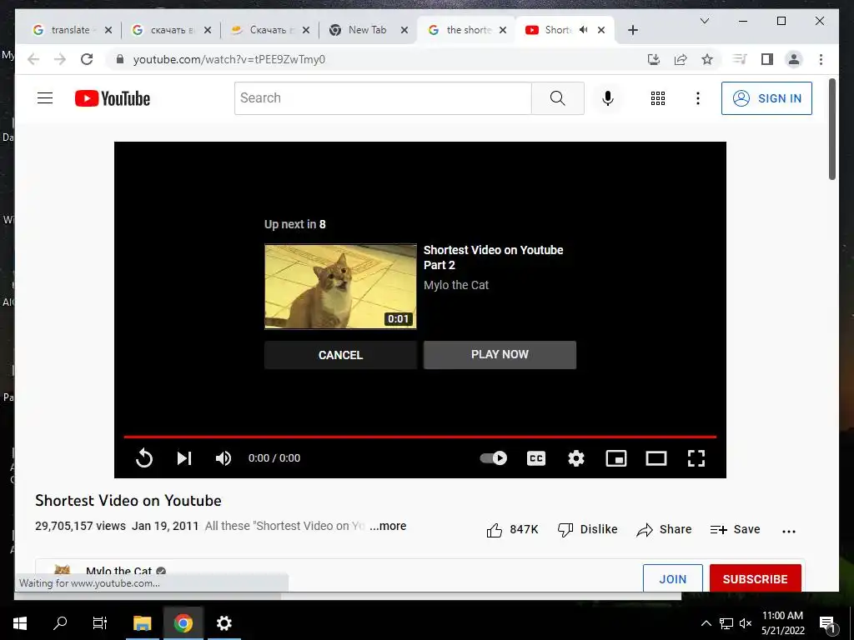Image resolution: width=854 pixels, height=640 pixels.
Task: Click the red video progress bar
Action: point(420,437)
